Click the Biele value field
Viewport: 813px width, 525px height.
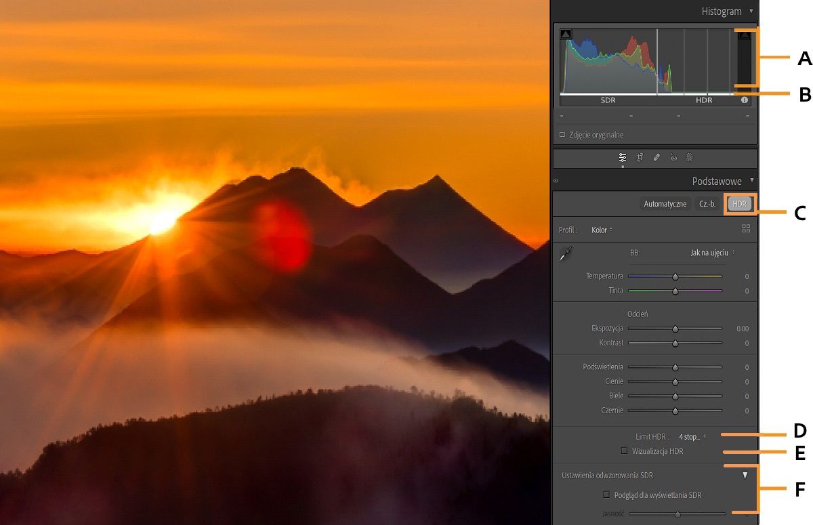tap(747, 396)
